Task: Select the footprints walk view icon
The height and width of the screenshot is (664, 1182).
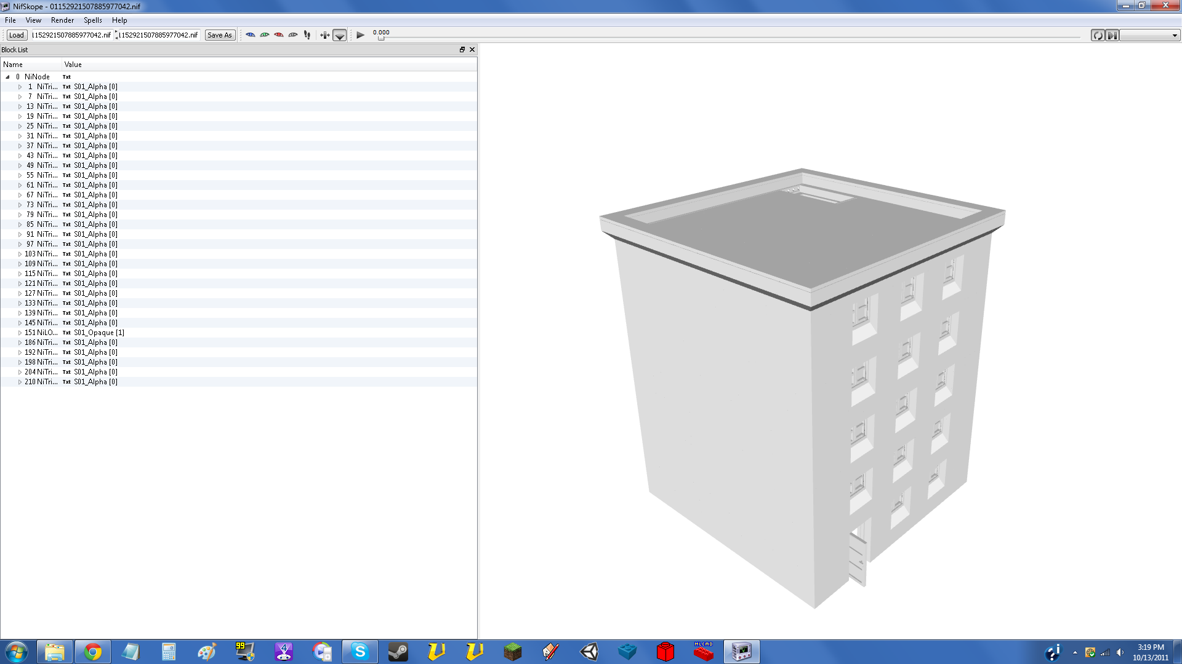Action: (307, 35)
